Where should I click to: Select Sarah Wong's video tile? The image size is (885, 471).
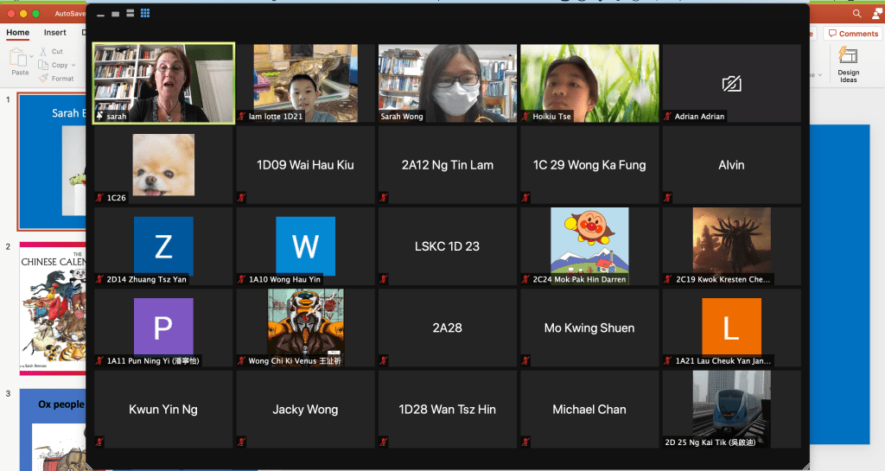(446, 84)
